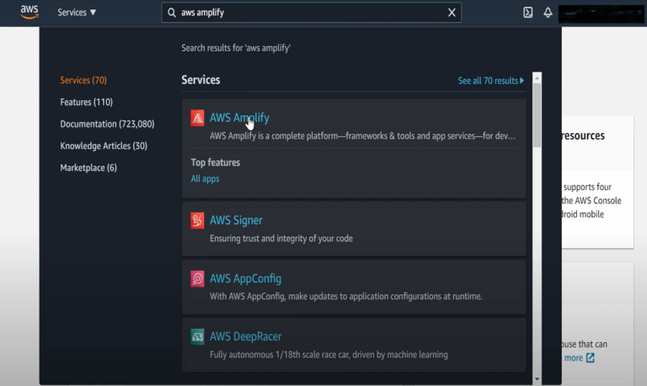Expand the Services dropdown menu
Viewport: 647px width, 386px height.
[x=77, y=13]
